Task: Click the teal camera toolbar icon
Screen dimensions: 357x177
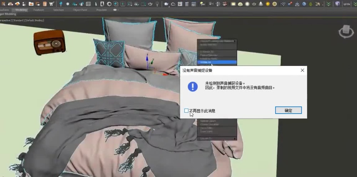Action: (x=75, y=4)
